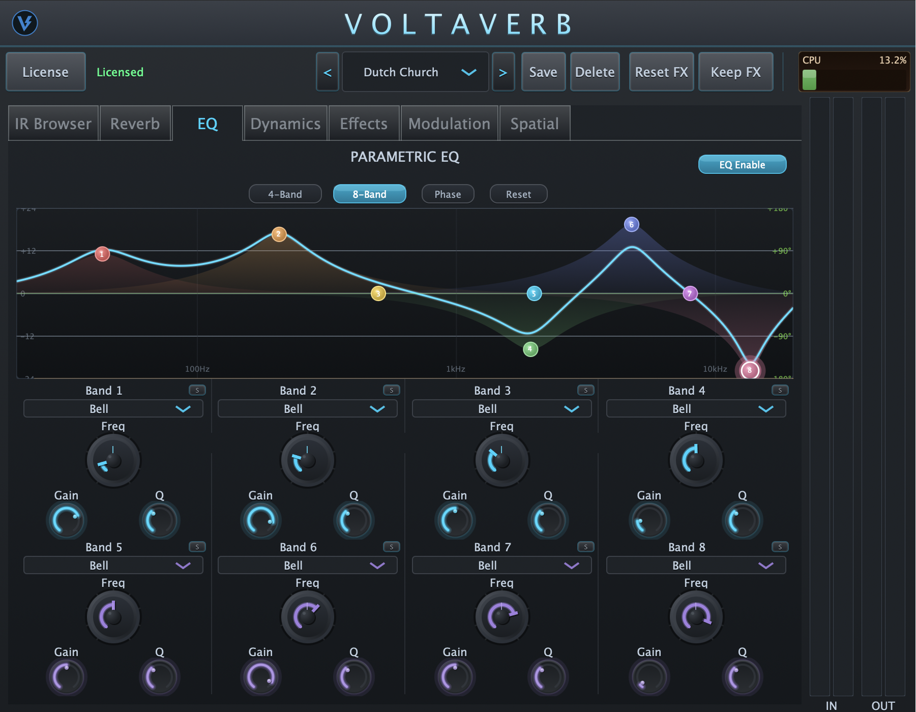Solo Band 6 using its S button
Screen dimensions: 916x712
[x=392, y=547]
